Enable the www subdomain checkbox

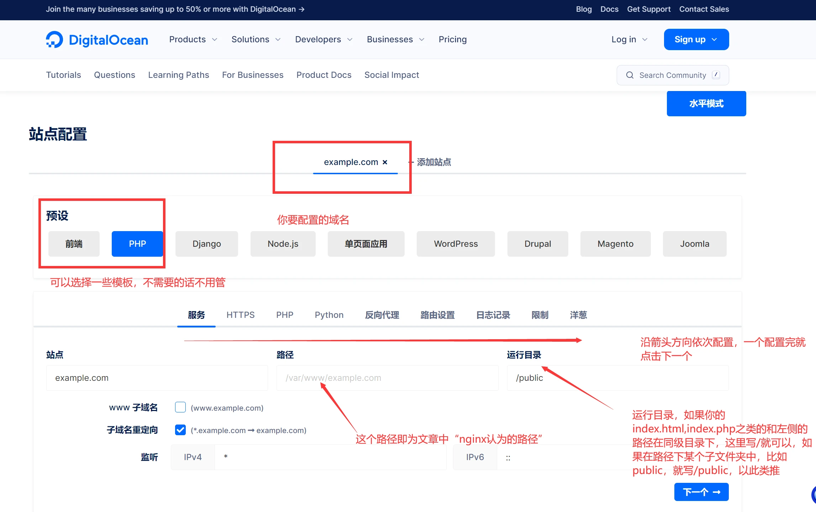pos(180,407)
